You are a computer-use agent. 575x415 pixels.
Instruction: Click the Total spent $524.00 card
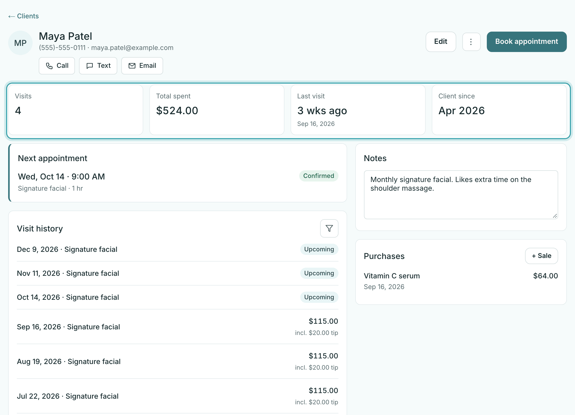point(217,110)
